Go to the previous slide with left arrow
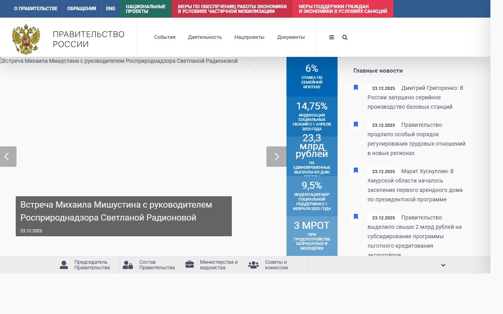Viewport: 503px width, 314px height. click(8, 157)
